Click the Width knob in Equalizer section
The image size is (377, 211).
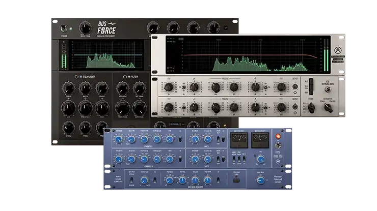click(86, 88)
